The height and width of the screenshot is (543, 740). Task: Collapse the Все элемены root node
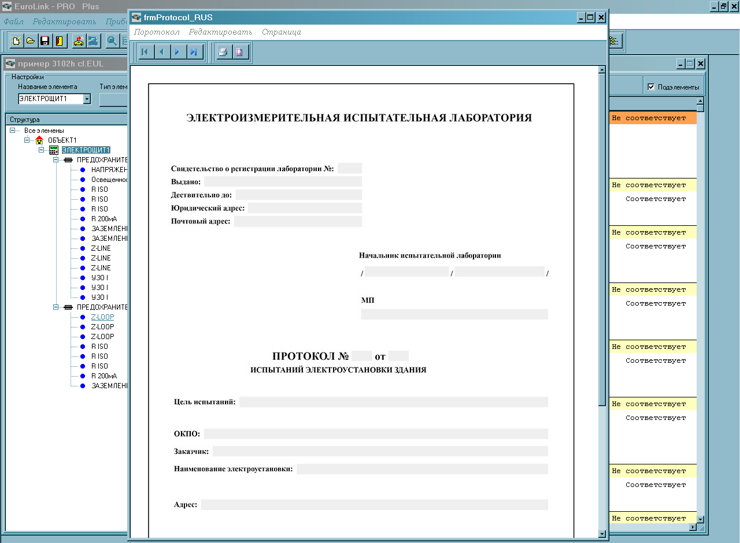(x=13, y=131)
